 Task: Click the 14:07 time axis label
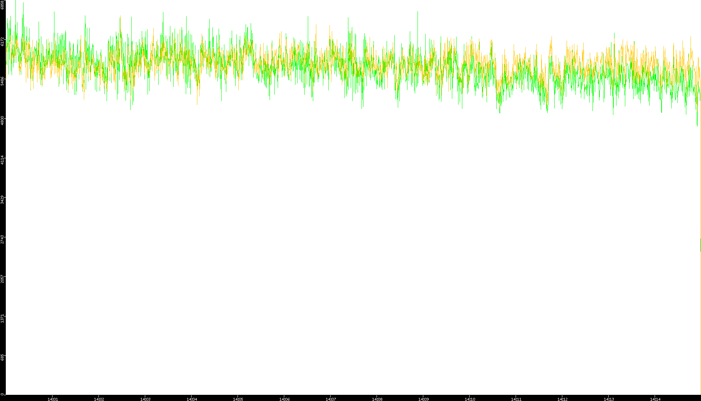[x=331, y=399]
